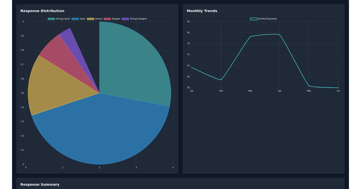The width and height of the screenshot is (361, 189).
Task: Click the purple Strongly Disagree legend swatch
Action: [126, 18]
